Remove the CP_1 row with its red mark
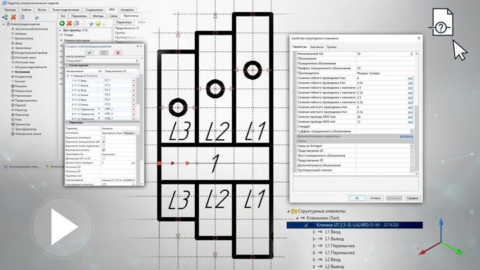The width and height of the screenshot is (480, 270). pyautogui.click(x=133, y=81)
